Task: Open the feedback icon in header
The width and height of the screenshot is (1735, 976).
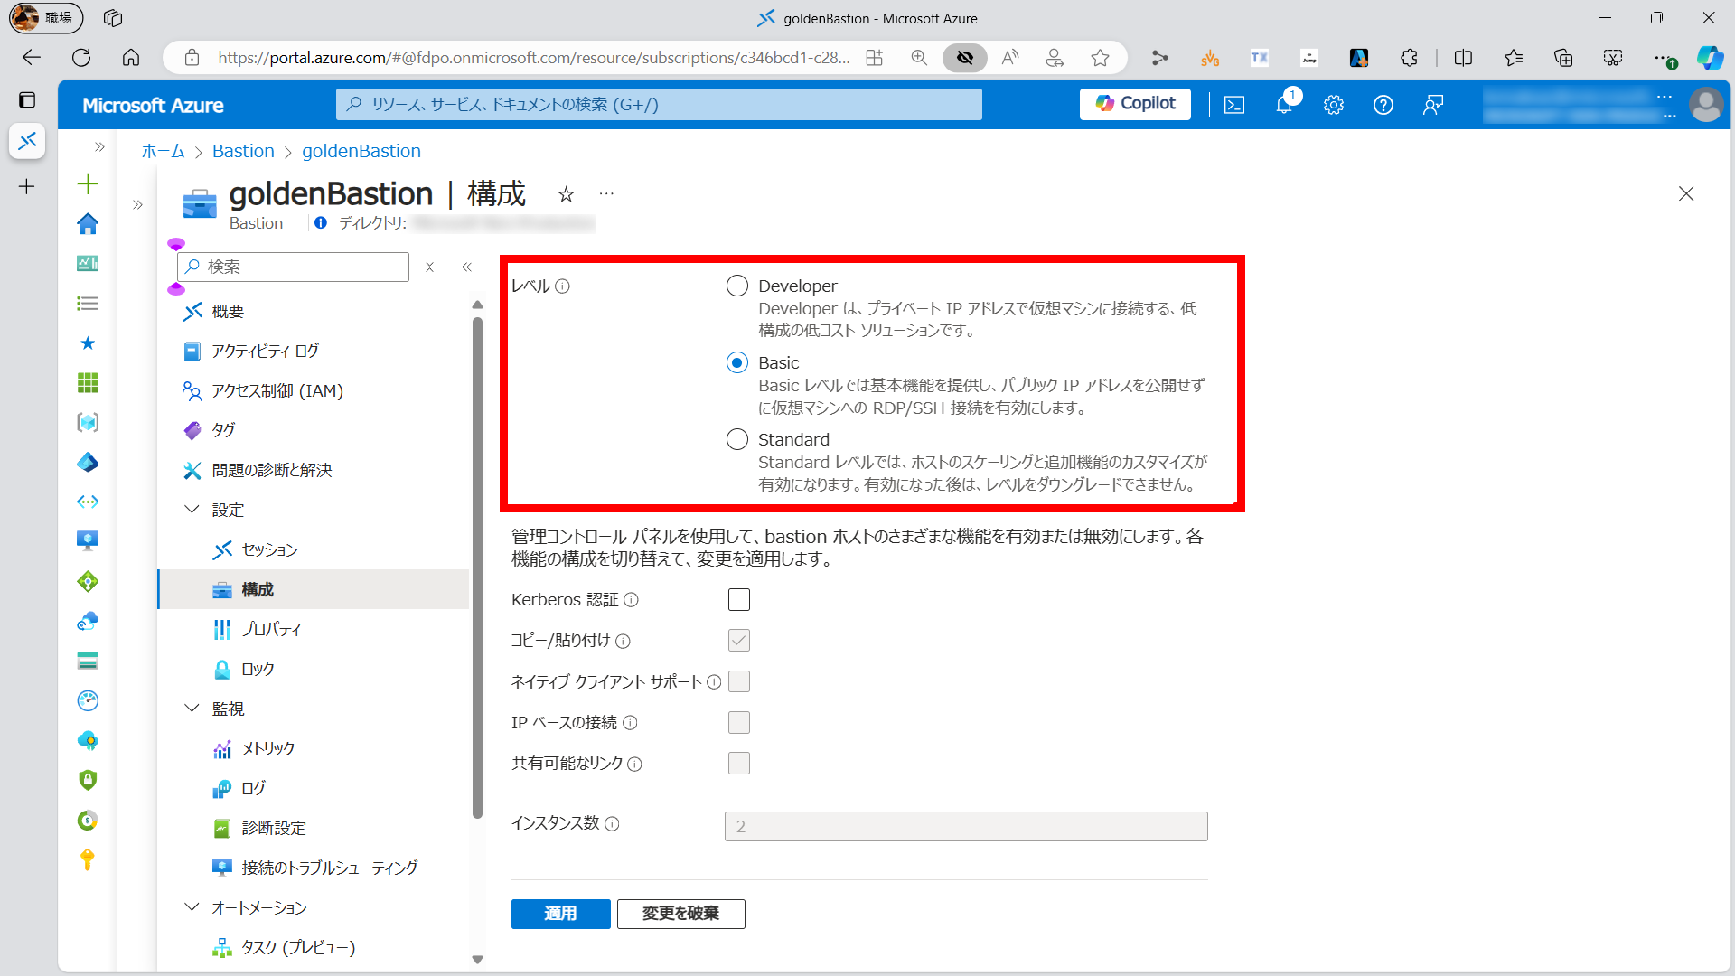Action: 1432,105
